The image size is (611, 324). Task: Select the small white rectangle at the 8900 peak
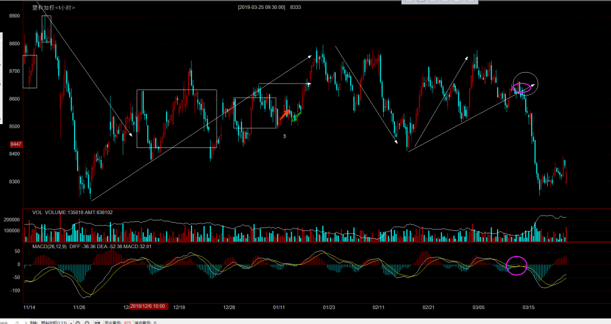(x=47, y=16)
